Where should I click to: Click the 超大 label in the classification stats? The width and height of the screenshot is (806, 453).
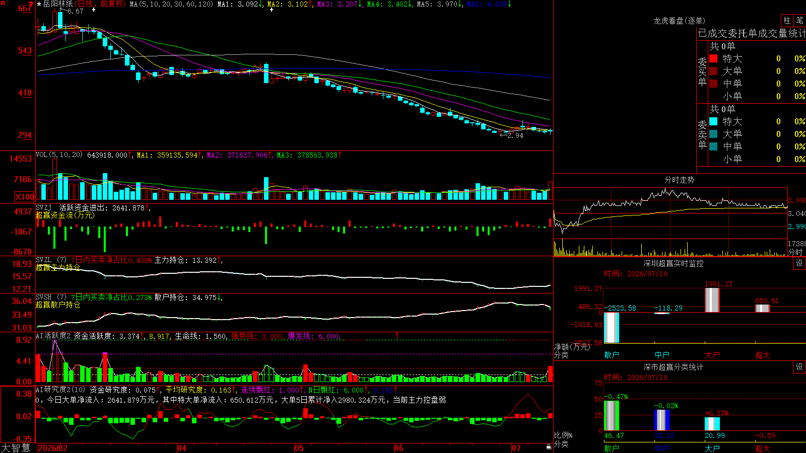tap(763, 448)
